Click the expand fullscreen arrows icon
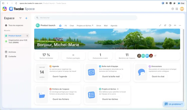187x110 pixels. 160,25
